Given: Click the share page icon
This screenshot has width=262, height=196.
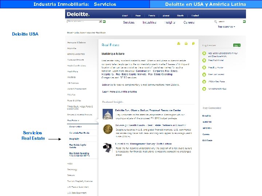Looking at the screenshot, I should pyautogui.click(x=193, y=44).
